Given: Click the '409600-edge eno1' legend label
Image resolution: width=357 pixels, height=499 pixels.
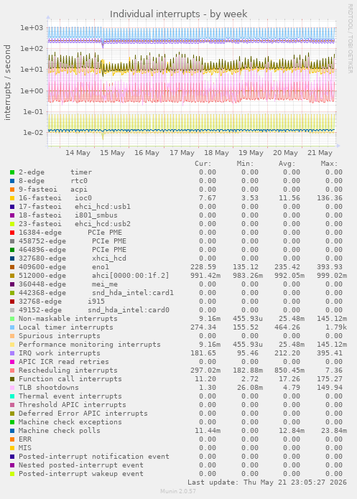Looking at the screenshot, I should tap(64, 267).
